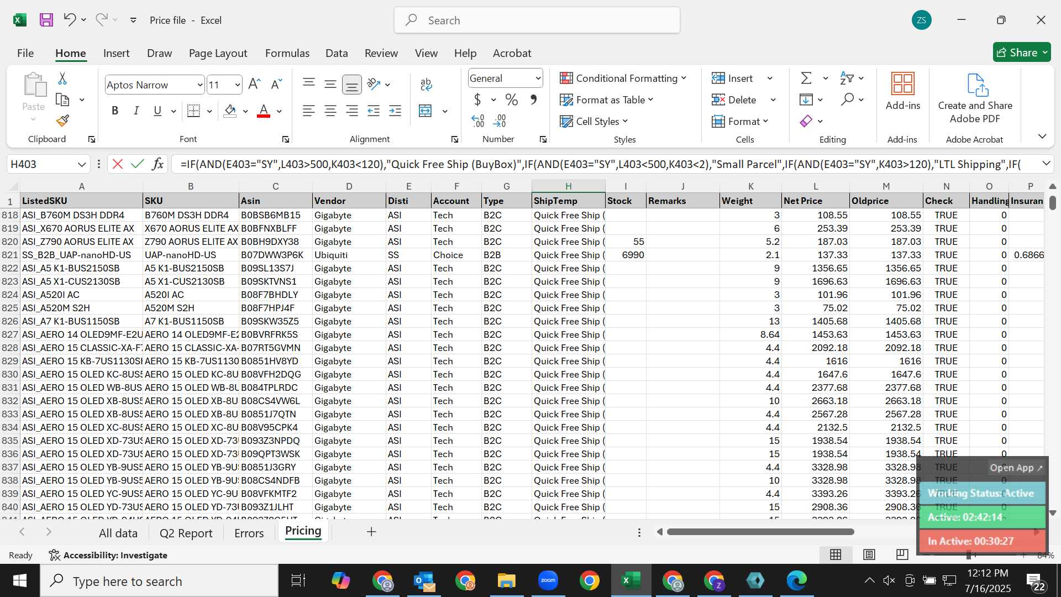Click the Search box in title bar

[537, 20]
